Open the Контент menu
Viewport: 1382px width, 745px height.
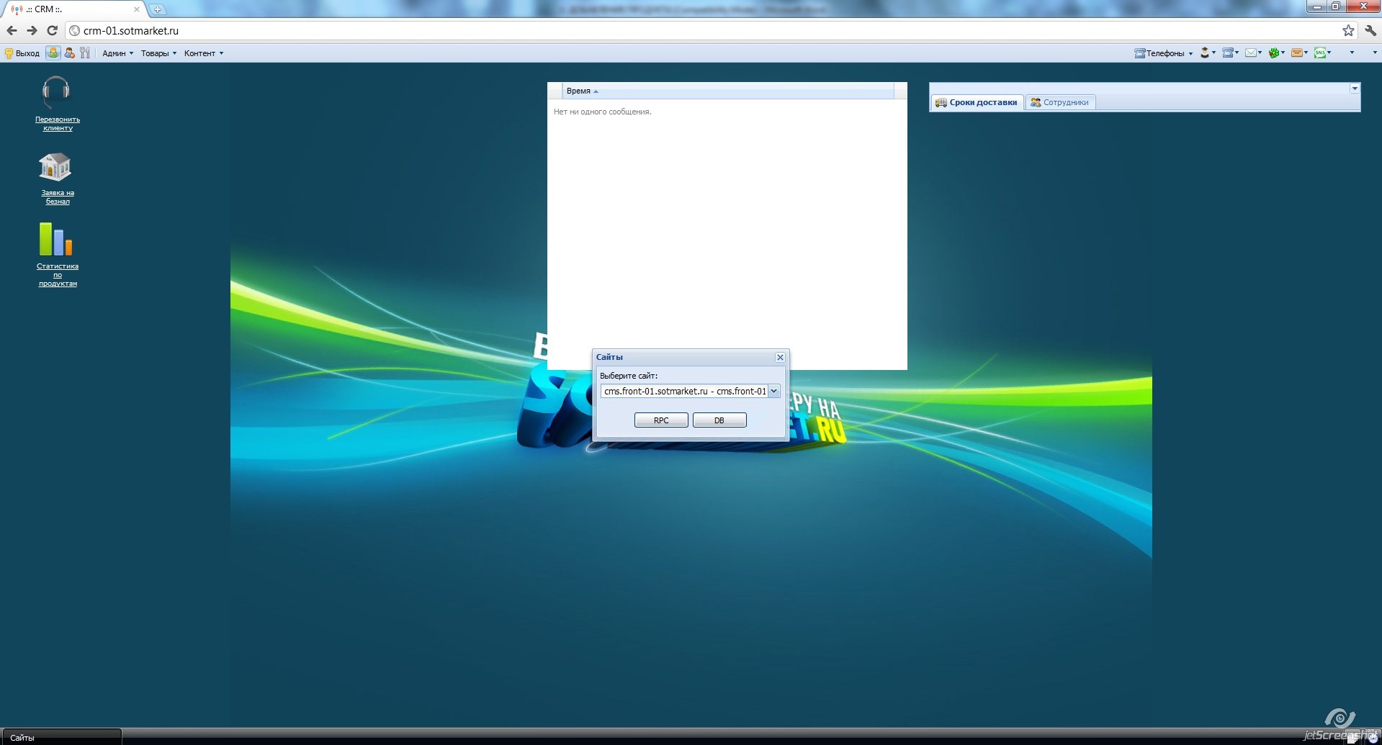[204, 53]
